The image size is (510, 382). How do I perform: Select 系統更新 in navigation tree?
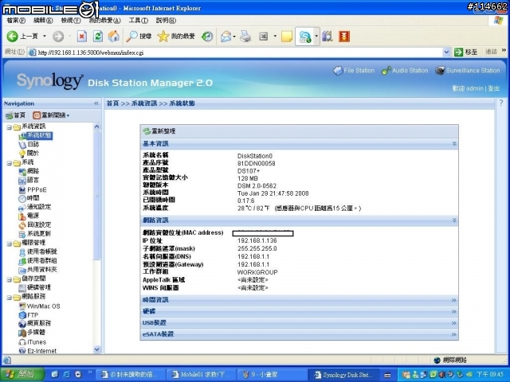(x=39, y=233)
